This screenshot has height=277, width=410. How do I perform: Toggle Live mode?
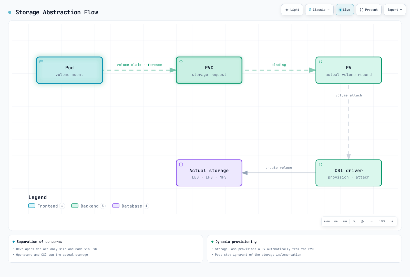345,10
